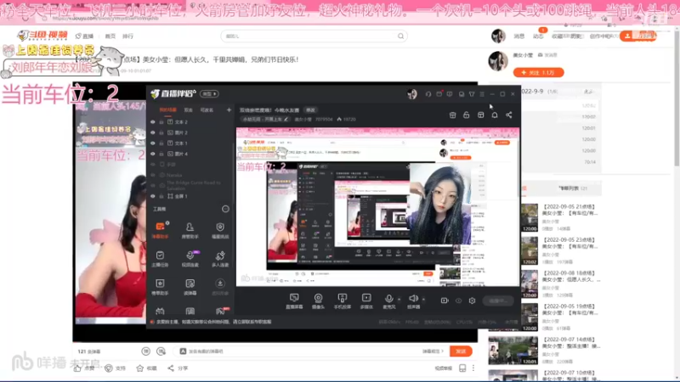
Task: Add a new scene with plus button
Action: pos(229,110)
